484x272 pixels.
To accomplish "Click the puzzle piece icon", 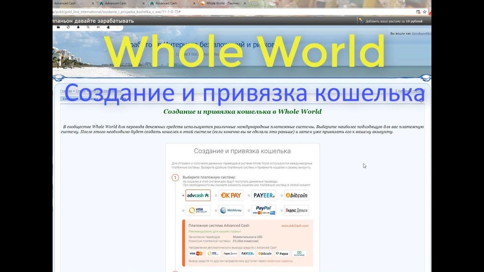I will point(109,27).
